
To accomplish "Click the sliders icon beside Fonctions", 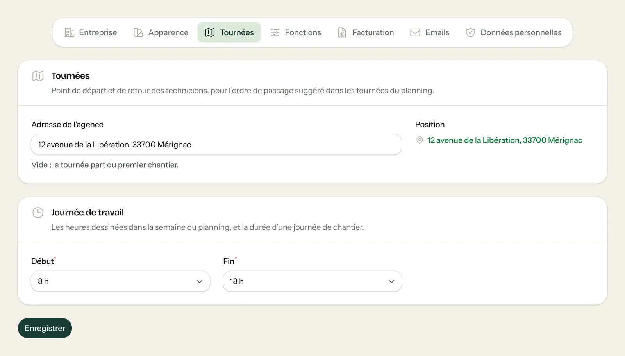I will coord(275,32).
